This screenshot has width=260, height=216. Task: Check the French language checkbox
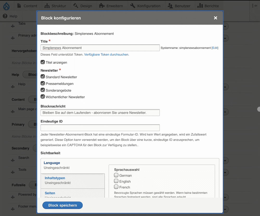click(x=116, y=187)
